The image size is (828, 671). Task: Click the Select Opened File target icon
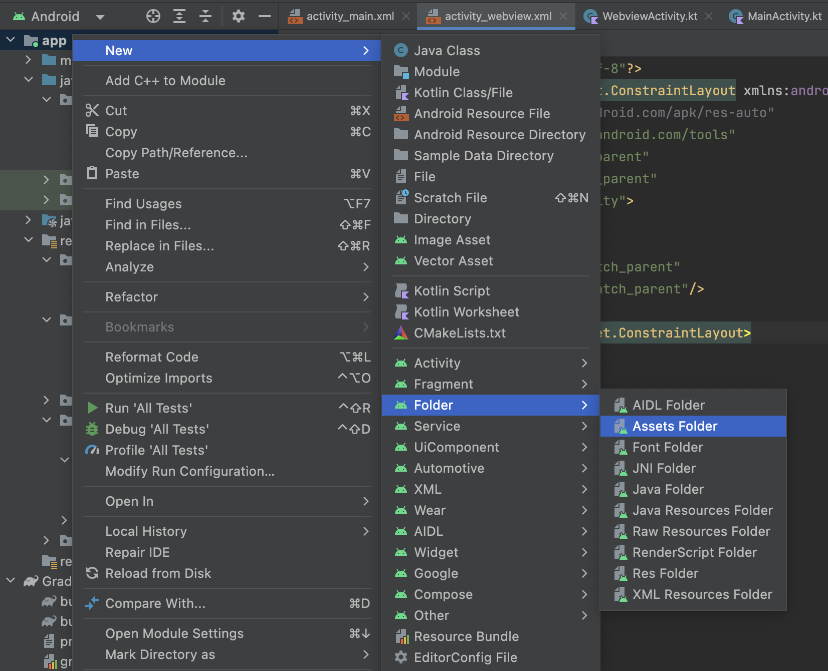click(153, 17)
